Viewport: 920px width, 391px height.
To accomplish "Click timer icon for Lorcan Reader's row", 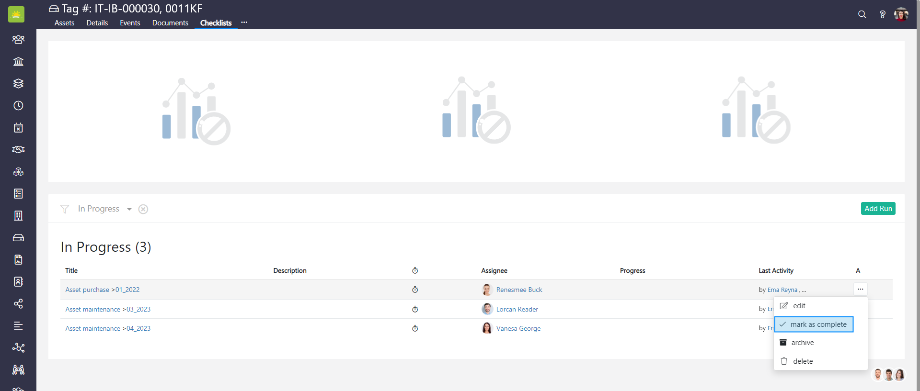I will click(415, 309).
